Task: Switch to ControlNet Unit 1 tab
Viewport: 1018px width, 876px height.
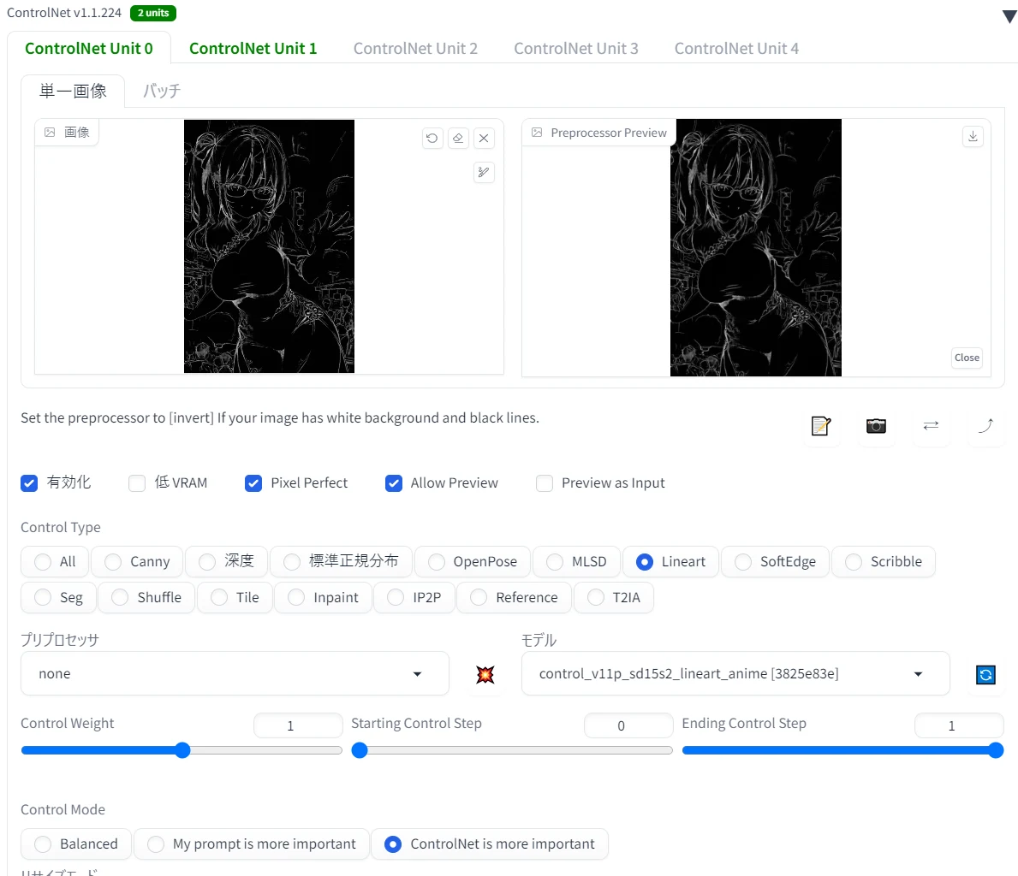Action: point(253,49)
